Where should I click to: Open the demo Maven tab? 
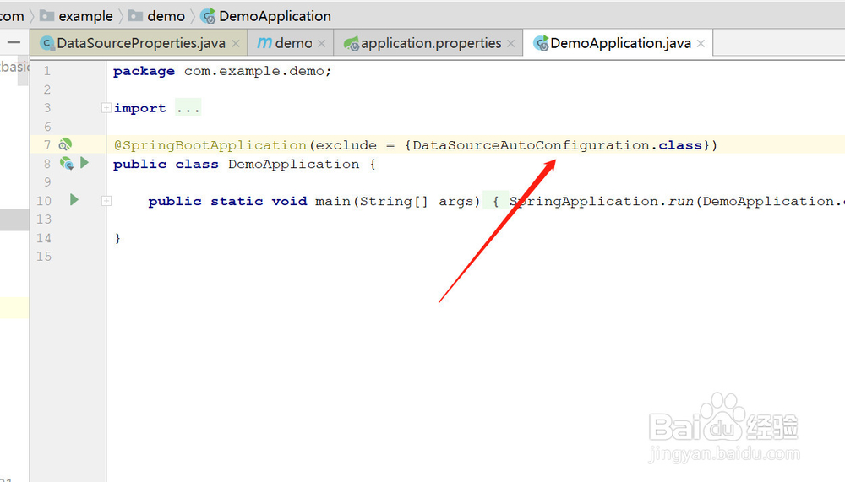click(x=291, y=43)
